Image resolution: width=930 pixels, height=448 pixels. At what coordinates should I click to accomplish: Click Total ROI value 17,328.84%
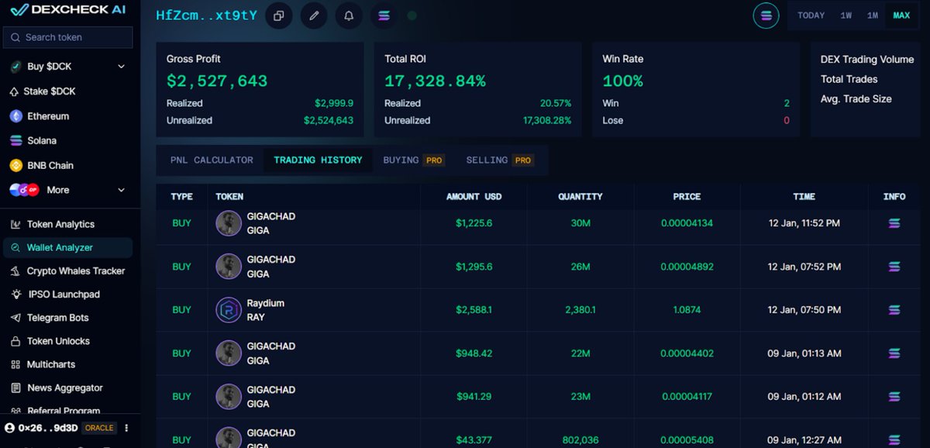(x=435, y=81)
